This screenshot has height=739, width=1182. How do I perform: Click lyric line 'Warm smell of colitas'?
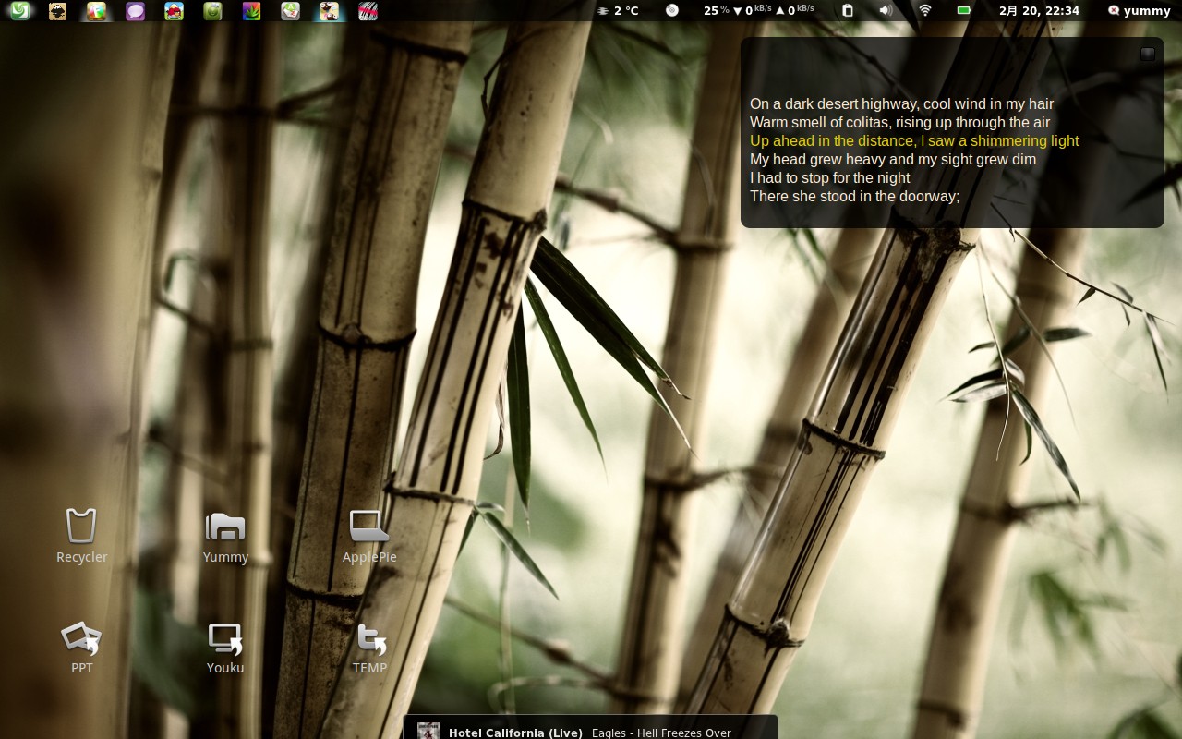900,122
